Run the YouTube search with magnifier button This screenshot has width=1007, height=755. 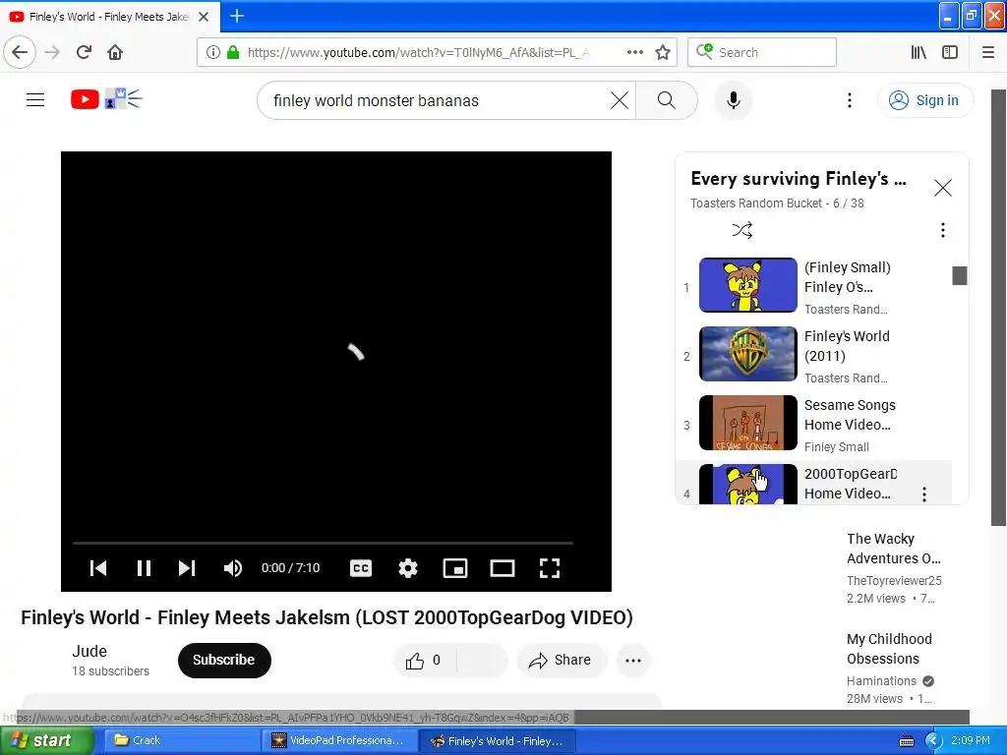coord(667,100)
